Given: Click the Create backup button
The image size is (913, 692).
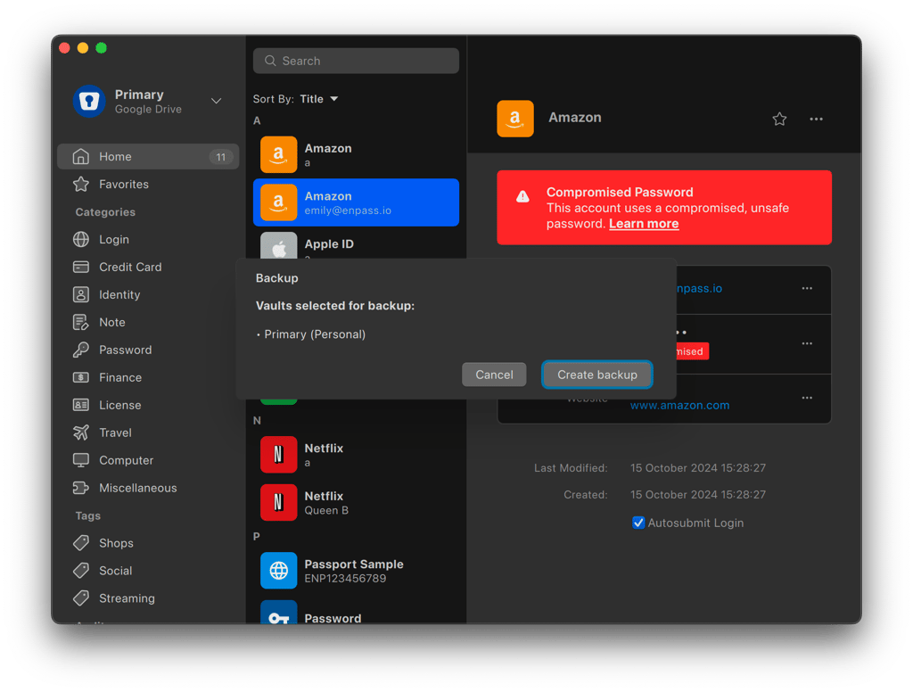Looking at the screenshot, I should click(x=596, y=375).
